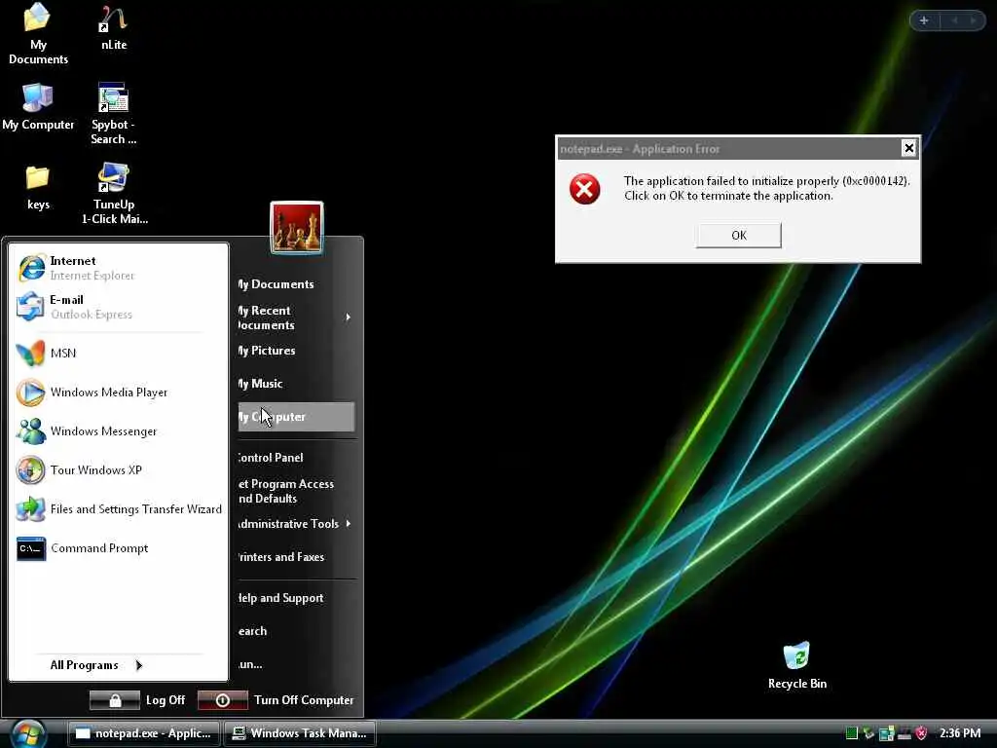The height and width of the screenshot is (748, 997).
Task: Switch to Windows Task Manager taskbar button
Action: tap(300, 733)
